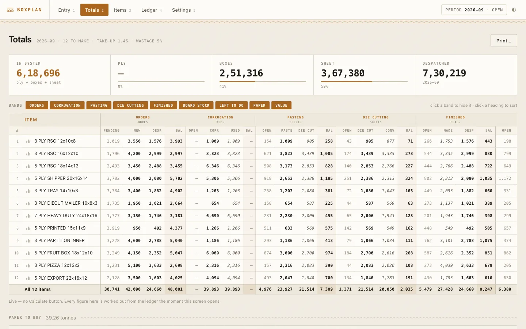Image resolution: width=526 pixels, height=329 pixels.
Task: Click the SHEET progress bar at 59%
Action: point(364,82)
